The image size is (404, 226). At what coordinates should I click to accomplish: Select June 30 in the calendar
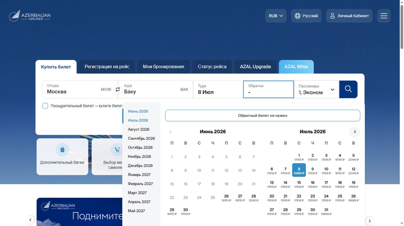185,211
